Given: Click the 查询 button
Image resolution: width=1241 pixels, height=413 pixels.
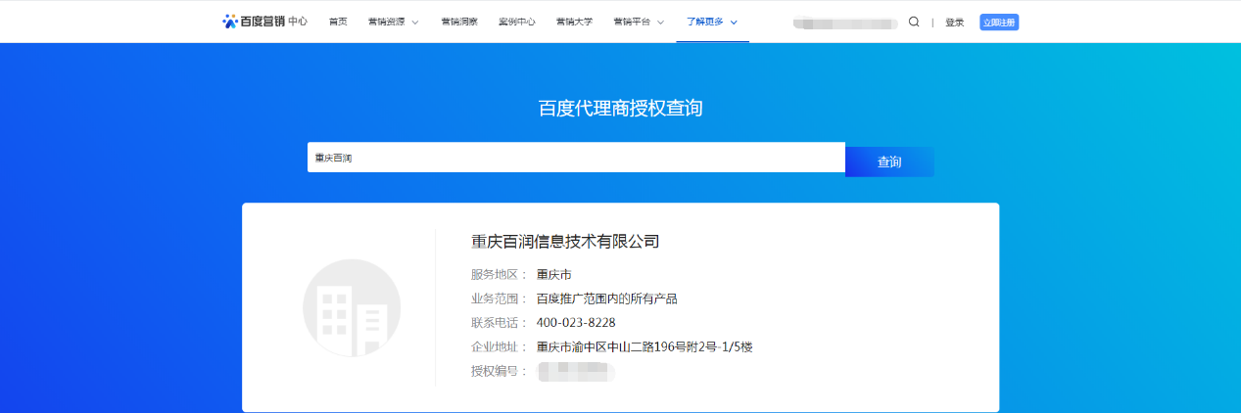Looking at the screenshot, I should click(889, 162).
